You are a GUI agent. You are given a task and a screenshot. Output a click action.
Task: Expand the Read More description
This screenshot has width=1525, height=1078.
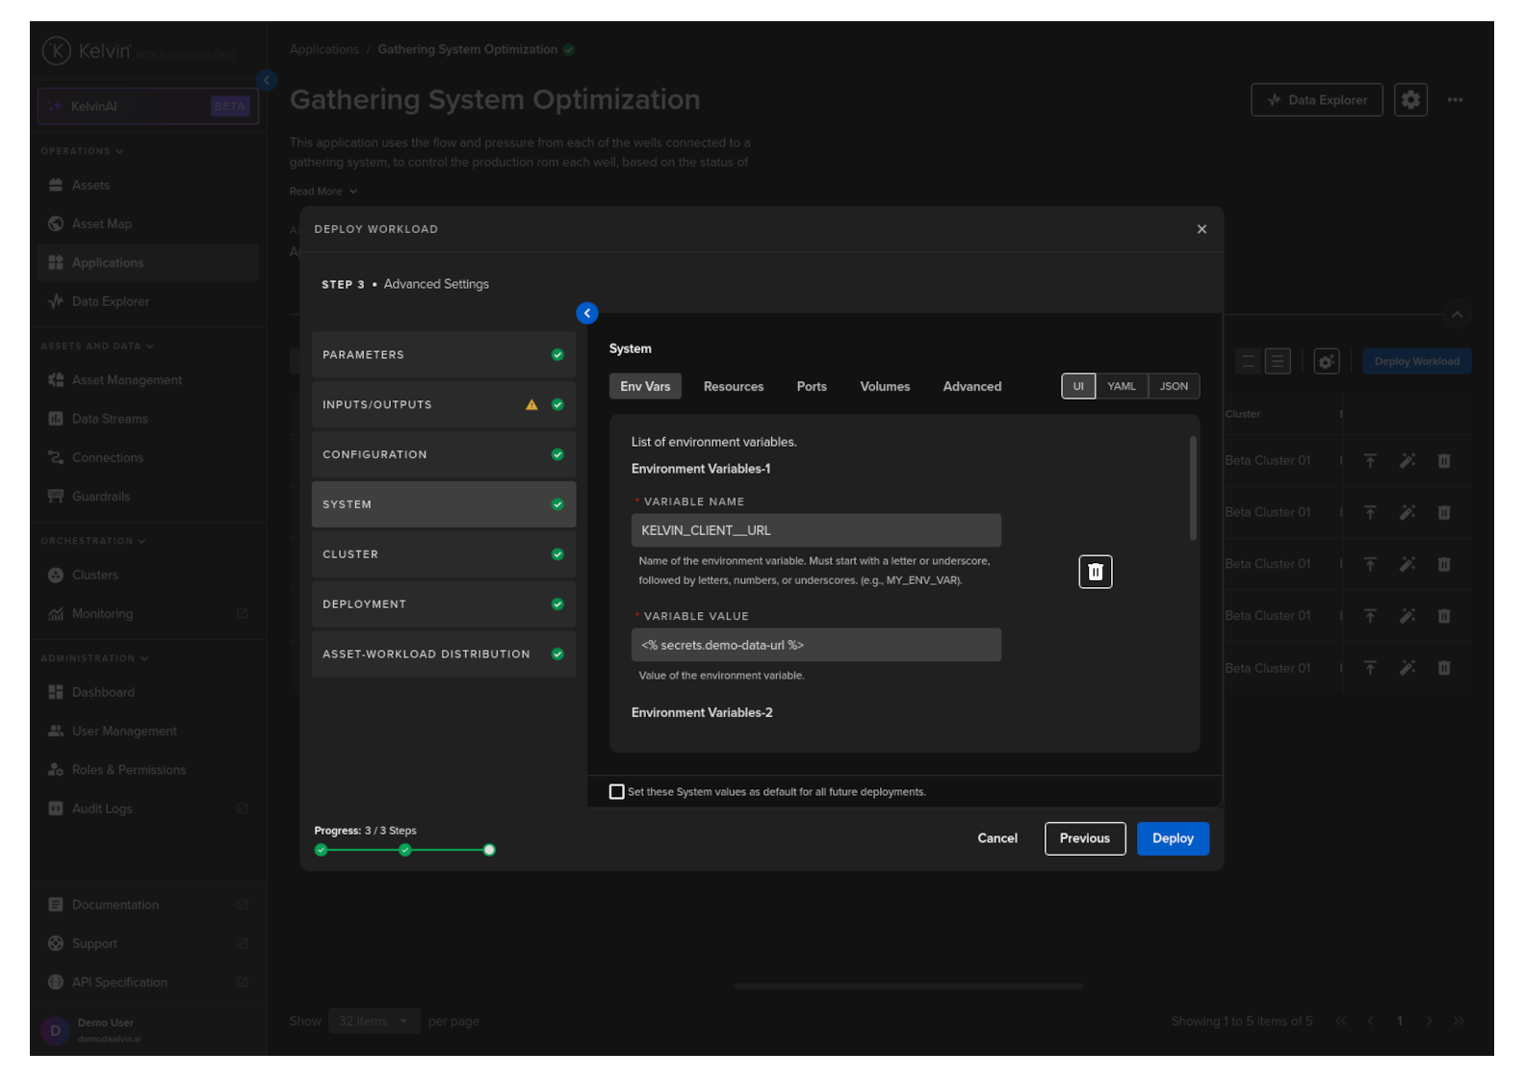pyautogui.click(x=323, y=192)
